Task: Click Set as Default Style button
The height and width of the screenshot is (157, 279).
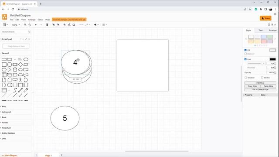Action: pos(260,89)
